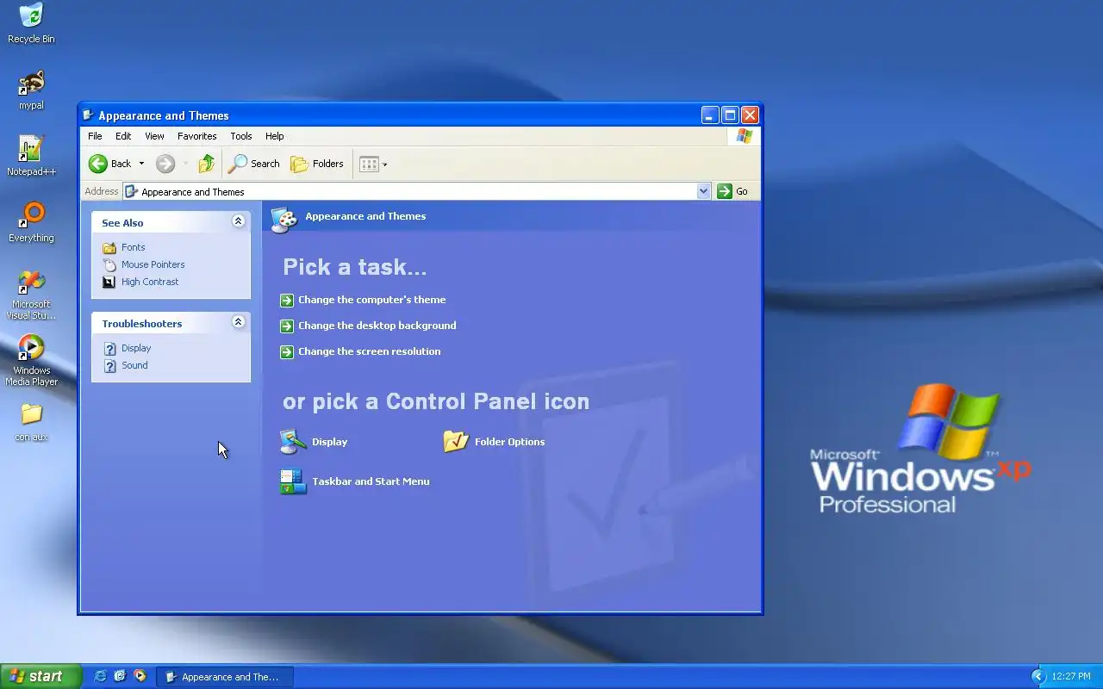This screenshot has height=689, width=1103.
Task: Open the Start menu
Action: (41, 676)
